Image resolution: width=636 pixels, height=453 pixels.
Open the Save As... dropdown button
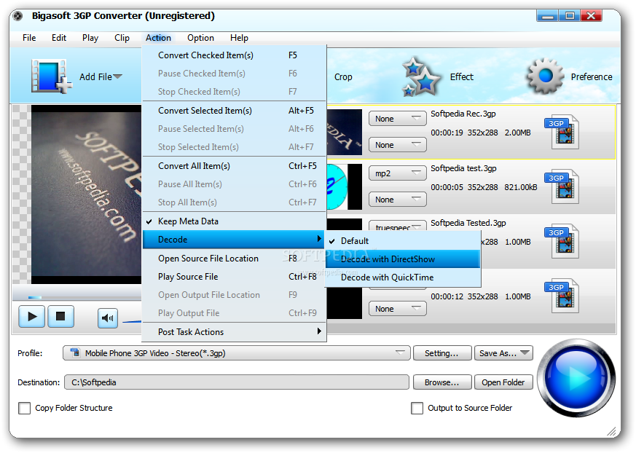503,352
